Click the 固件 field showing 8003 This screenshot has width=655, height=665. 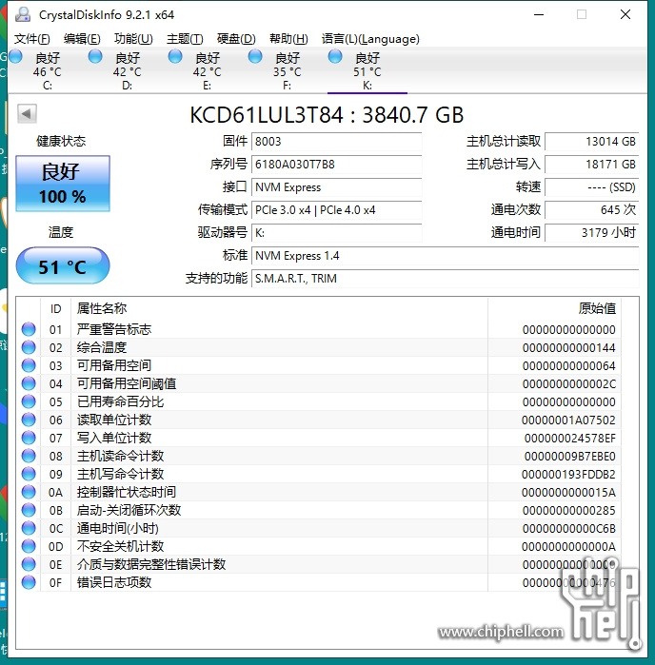[x=337, y=141]
